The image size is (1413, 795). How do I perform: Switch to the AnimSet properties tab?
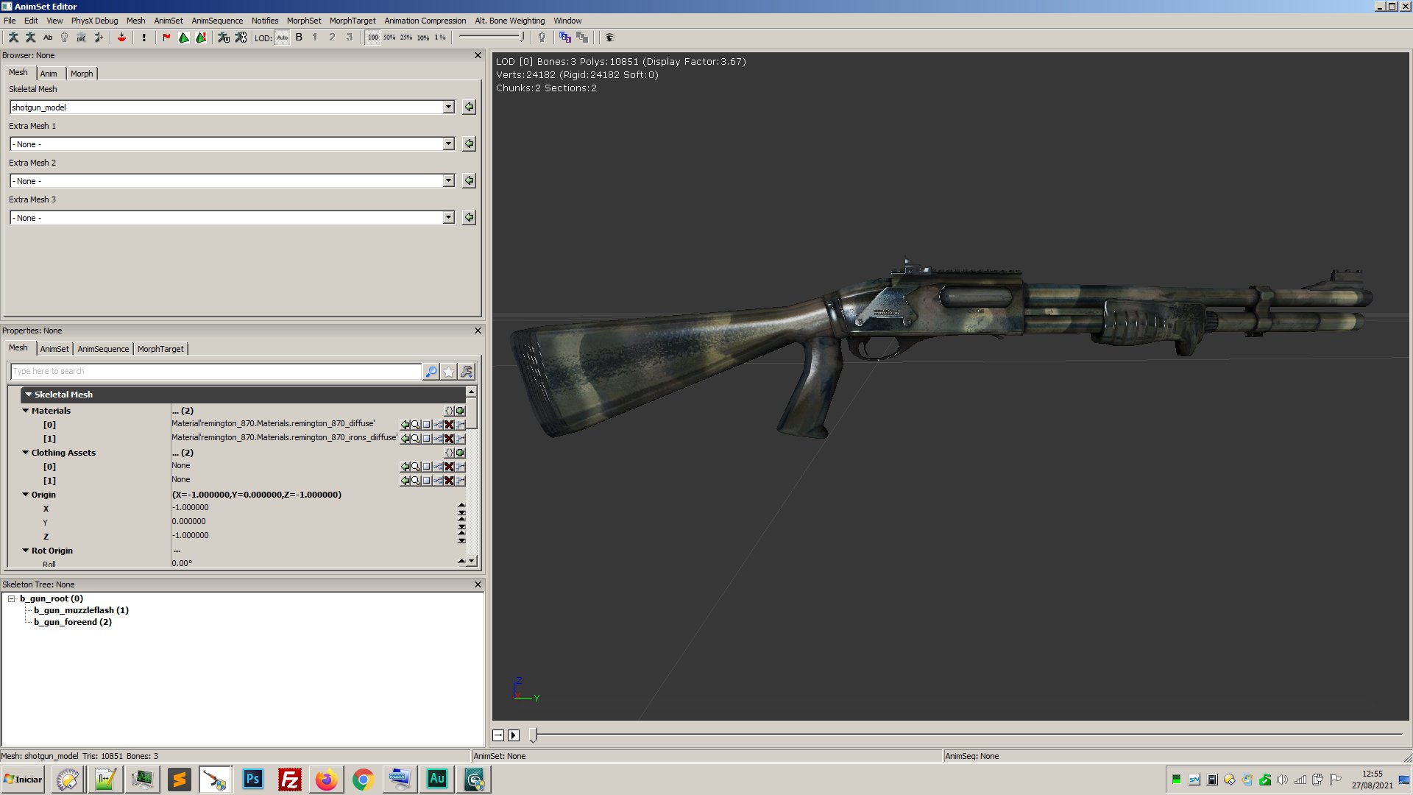(x=52, y=348)
